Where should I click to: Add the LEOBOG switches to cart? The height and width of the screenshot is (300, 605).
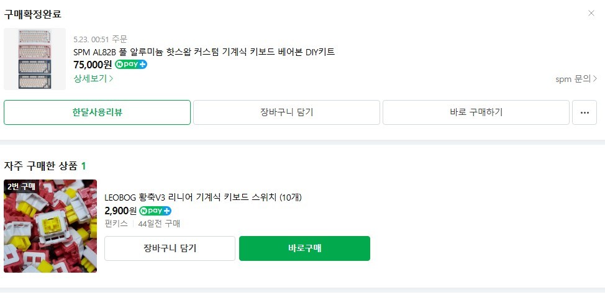pyautogui.click(x=170, y=248)
